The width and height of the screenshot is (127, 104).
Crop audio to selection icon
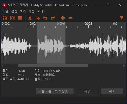click(x=38, y=18)
